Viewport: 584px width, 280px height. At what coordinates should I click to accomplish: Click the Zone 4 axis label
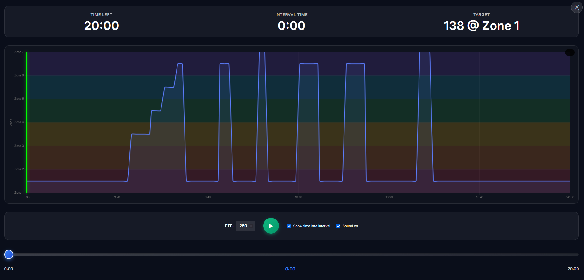[19, 122]
